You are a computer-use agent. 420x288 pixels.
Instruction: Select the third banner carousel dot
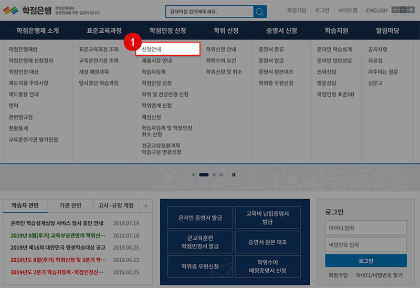(x=214, y=174)
